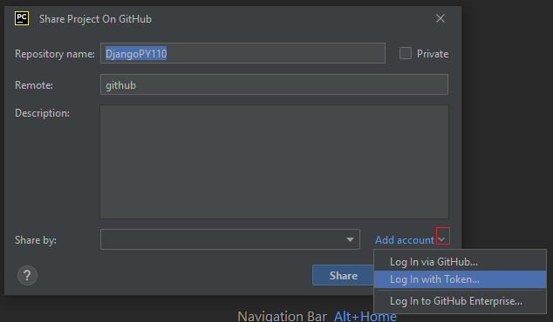Click into the Remote field containing github

(274, 84)
